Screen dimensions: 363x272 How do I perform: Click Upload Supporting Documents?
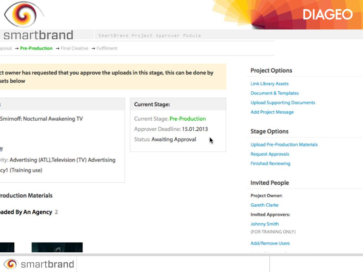point(283,103)
